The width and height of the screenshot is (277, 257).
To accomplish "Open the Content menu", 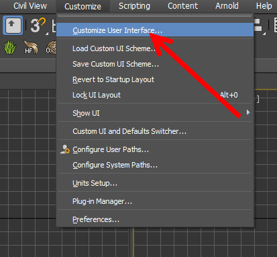I will 183,6.
